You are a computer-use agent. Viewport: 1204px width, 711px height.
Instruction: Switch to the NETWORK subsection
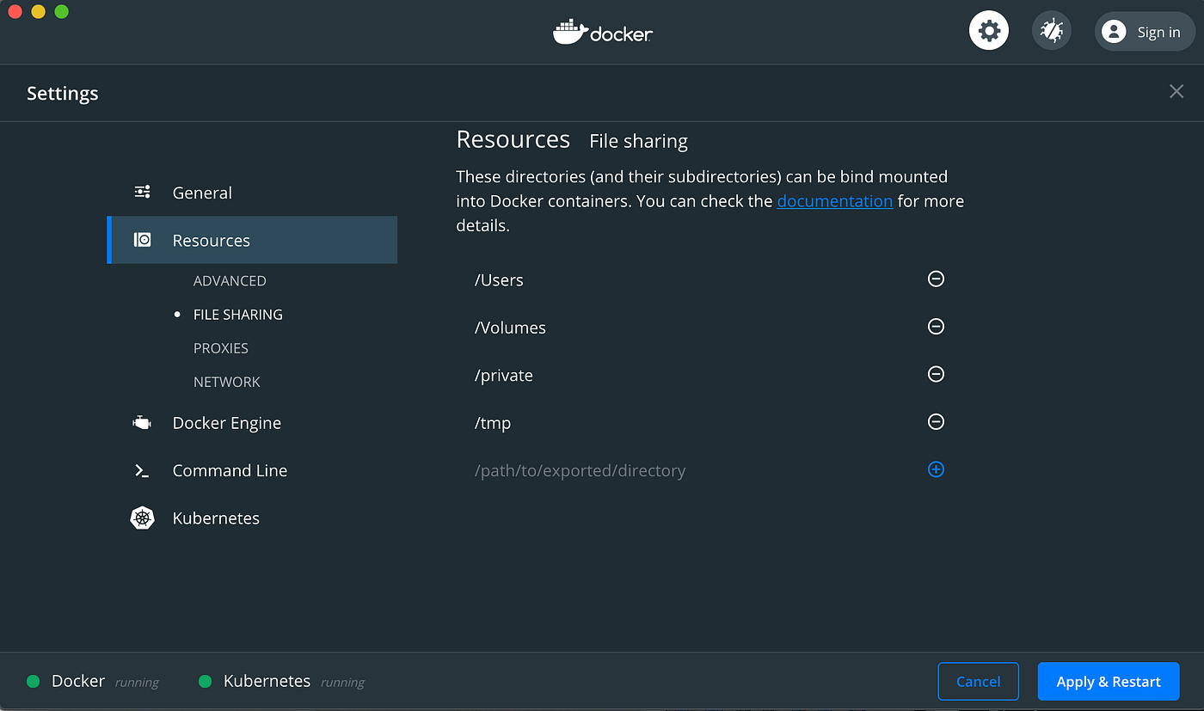[x=227, y=382]
